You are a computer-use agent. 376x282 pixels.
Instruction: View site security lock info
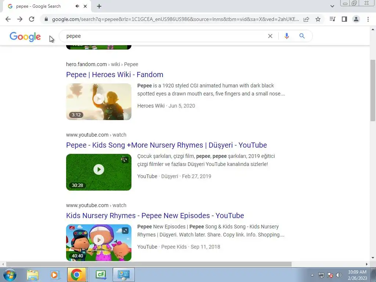(46, 19)
